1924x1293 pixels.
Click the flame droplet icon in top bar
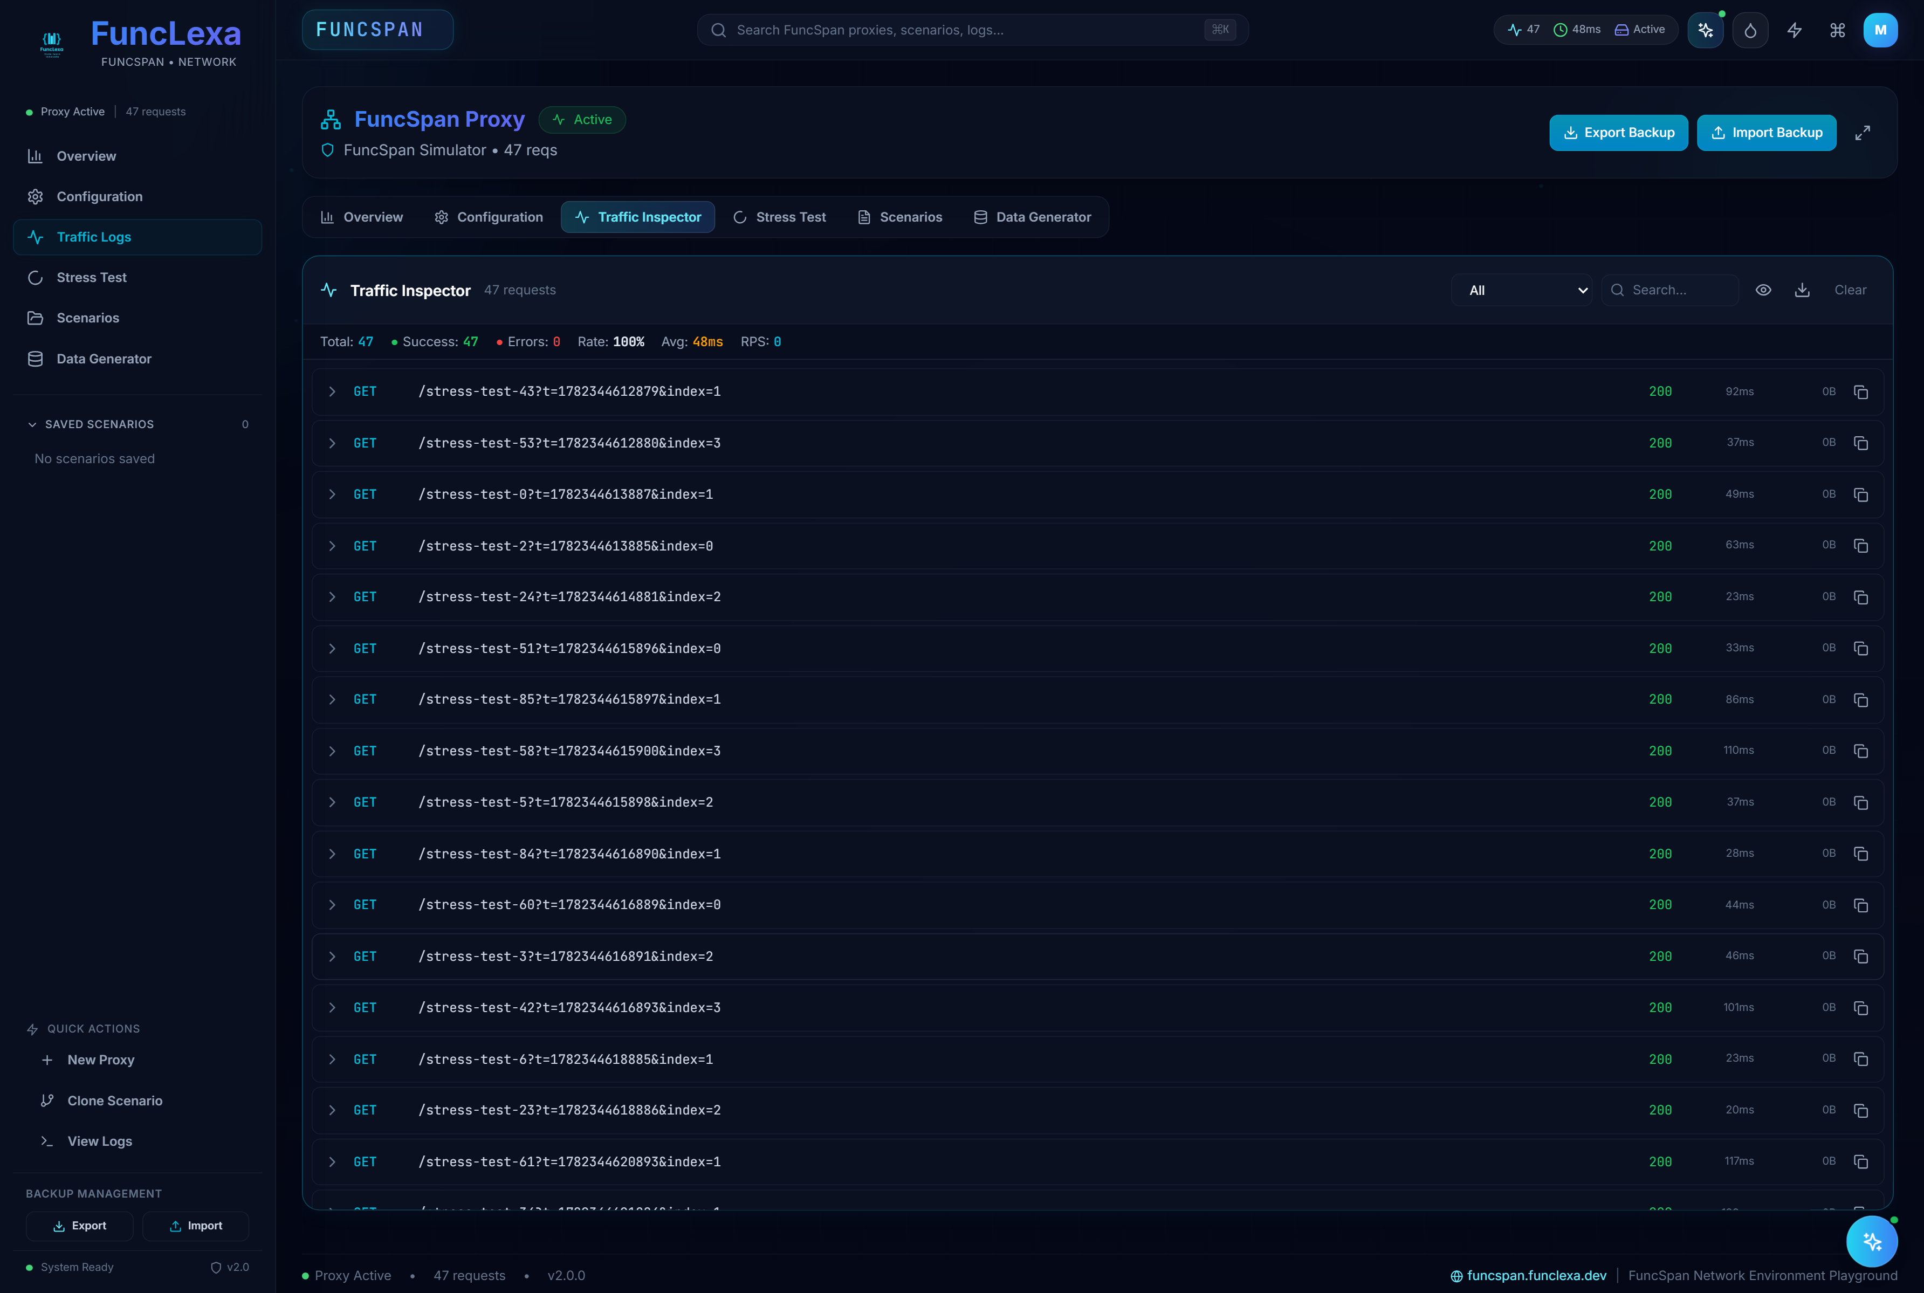tap(1750, 31)
